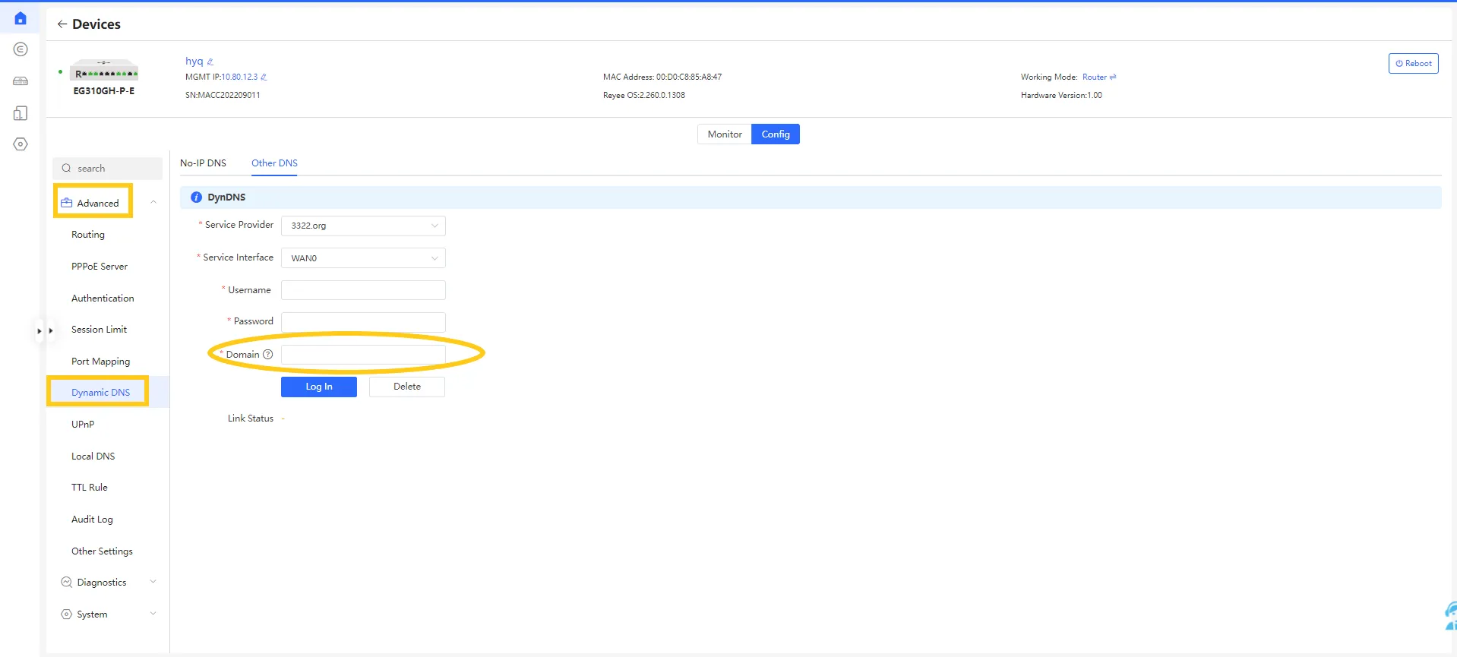Image resolution: width=1457 pixels, height=657 pixels.
Task: Click the Devices page title
Action: (96, 24)
